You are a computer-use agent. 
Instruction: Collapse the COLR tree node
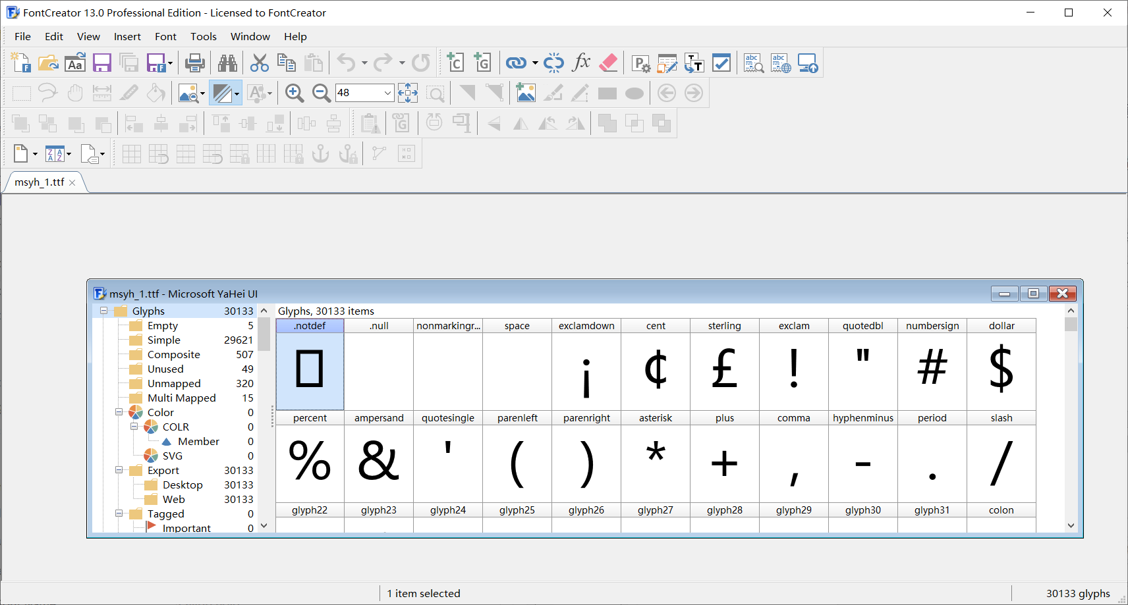134,427
